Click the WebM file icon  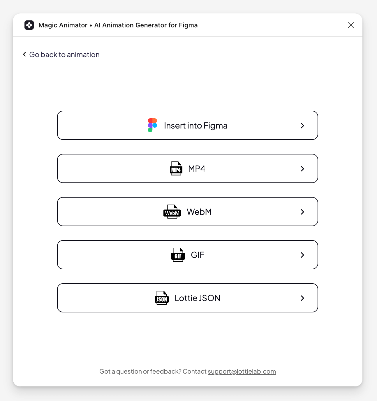[x=172, y=212]
